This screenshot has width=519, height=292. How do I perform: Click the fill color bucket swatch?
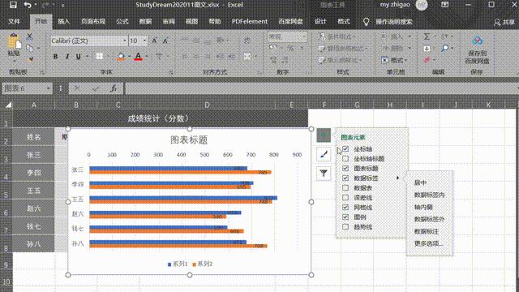click(122, 57)
